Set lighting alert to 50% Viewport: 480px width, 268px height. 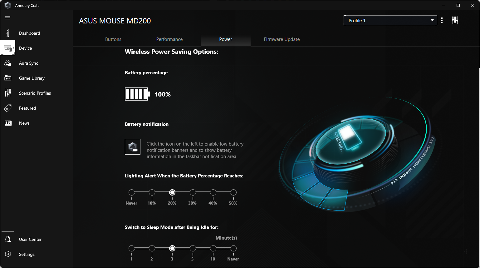click(x=233, y=192)
